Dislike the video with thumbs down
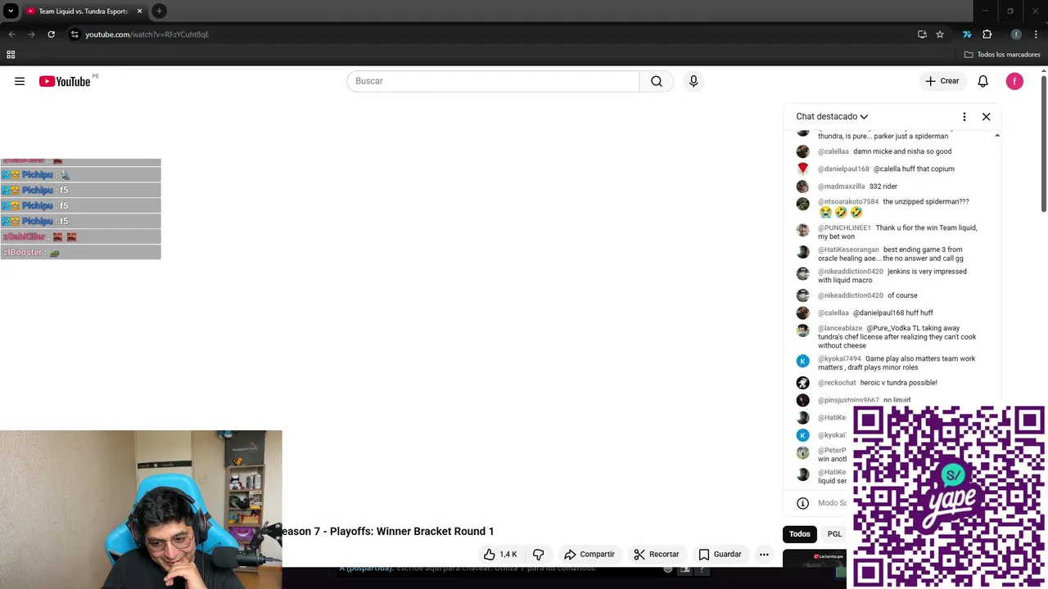The height and width of the screenshot is (589, 1048). [538, 554]
